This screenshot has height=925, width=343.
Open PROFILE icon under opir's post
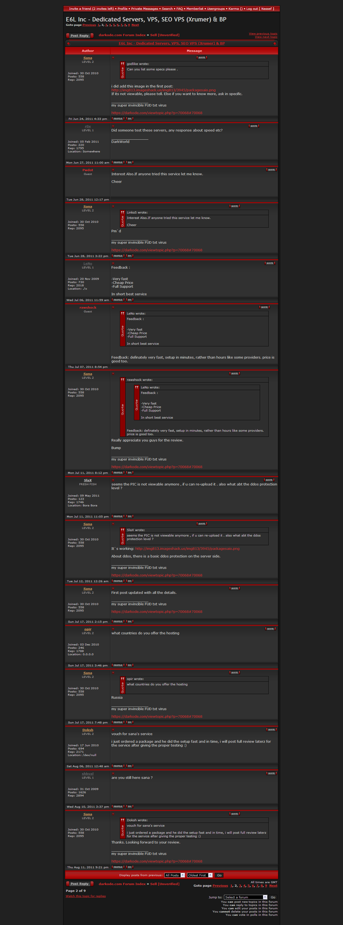click(118, 665)
